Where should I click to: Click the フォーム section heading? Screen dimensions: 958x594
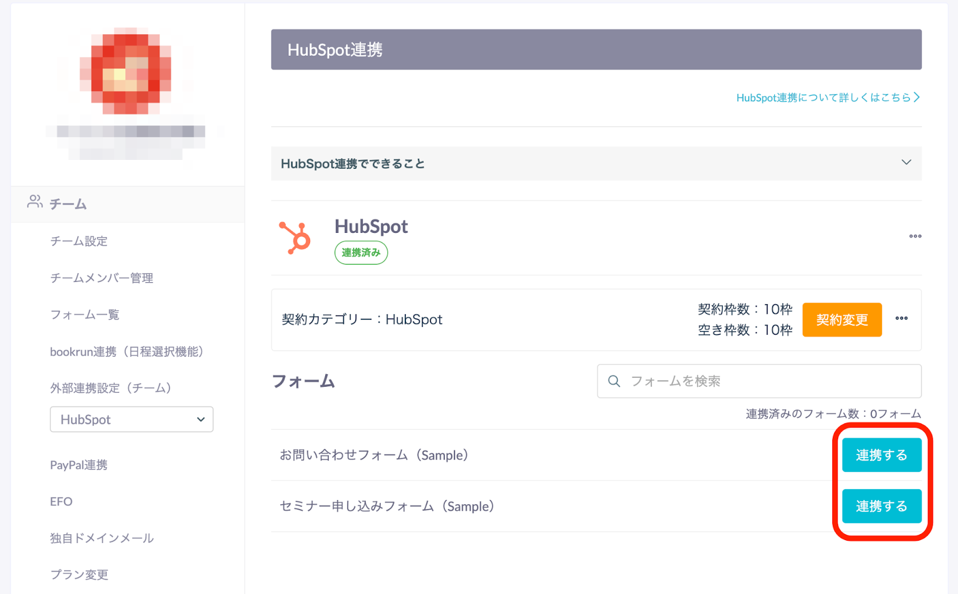click(304, 381)
